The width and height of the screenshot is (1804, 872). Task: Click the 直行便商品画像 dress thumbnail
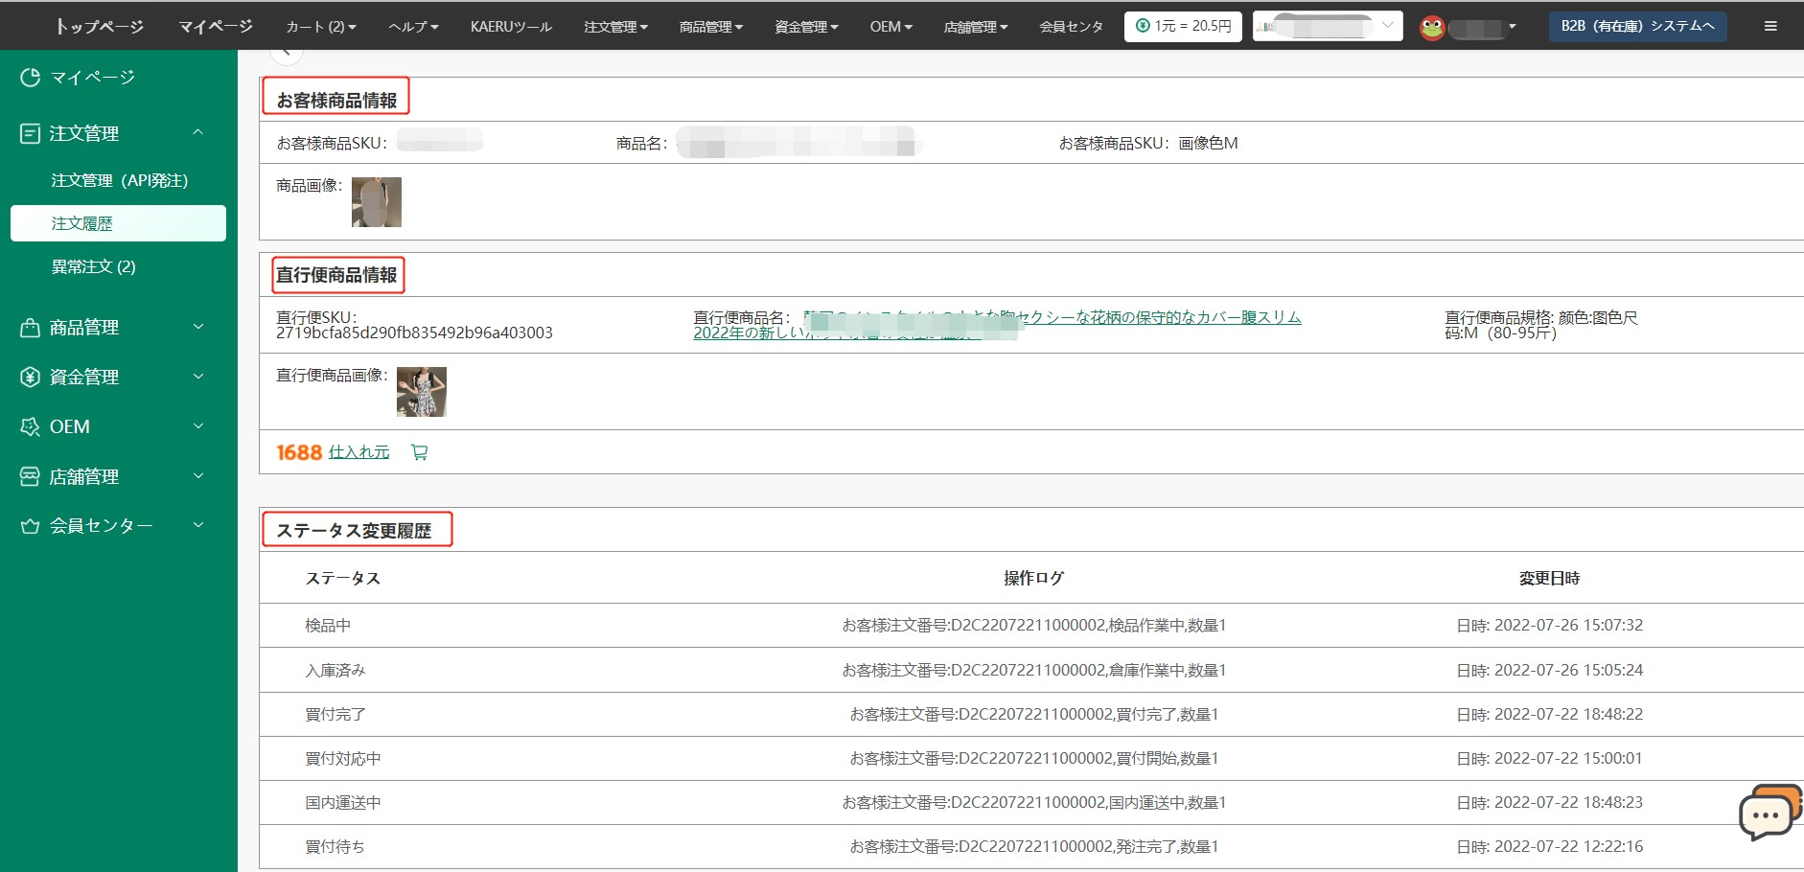coord(422,392)
